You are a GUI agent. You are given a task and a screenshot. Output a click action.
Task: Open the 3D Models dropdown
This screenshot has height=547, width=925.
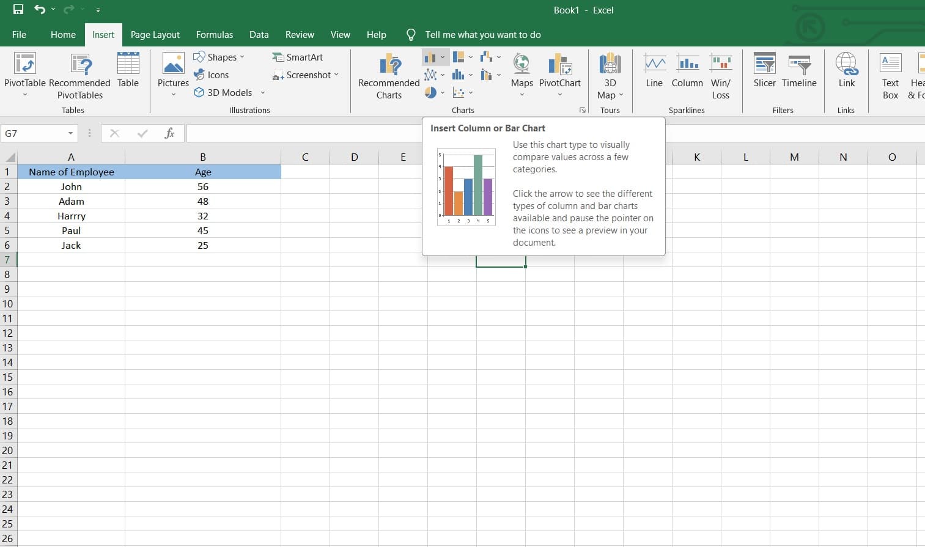(x=263, y=92)
